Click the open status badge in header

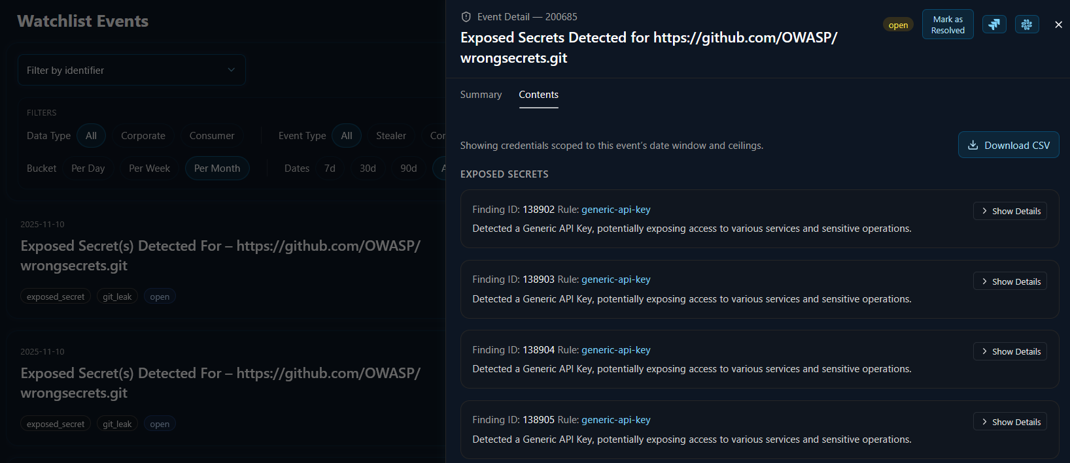(x=898, y=25)
